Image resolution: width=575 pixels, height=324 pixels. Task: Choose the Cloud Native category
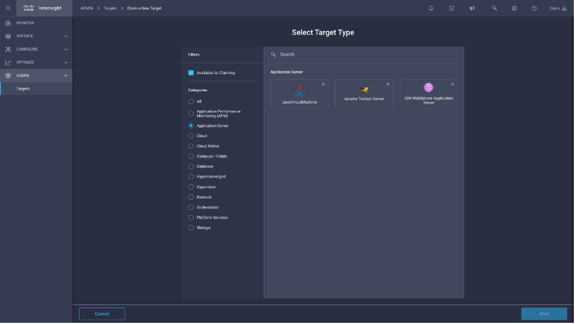pos(191,146)
